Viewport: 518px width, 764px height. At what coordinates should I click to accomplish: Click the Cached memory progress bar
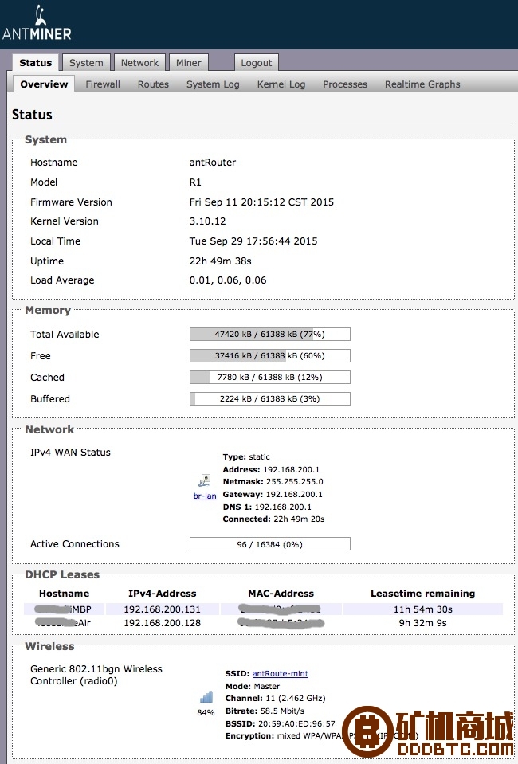(x=270, y=377)
